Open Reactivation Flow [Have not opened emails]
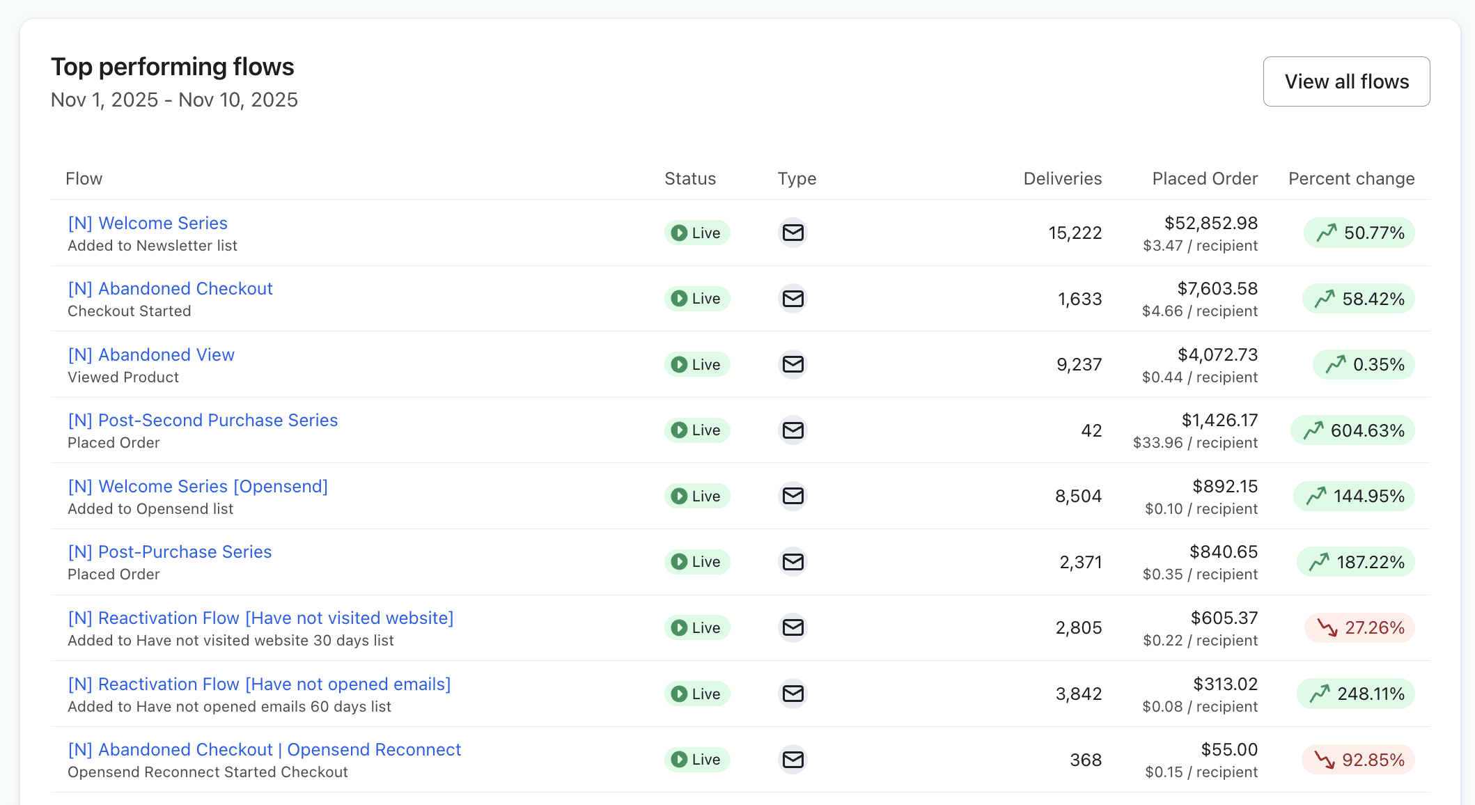Screen dimensions: 1475x805 tap(259, 685)
